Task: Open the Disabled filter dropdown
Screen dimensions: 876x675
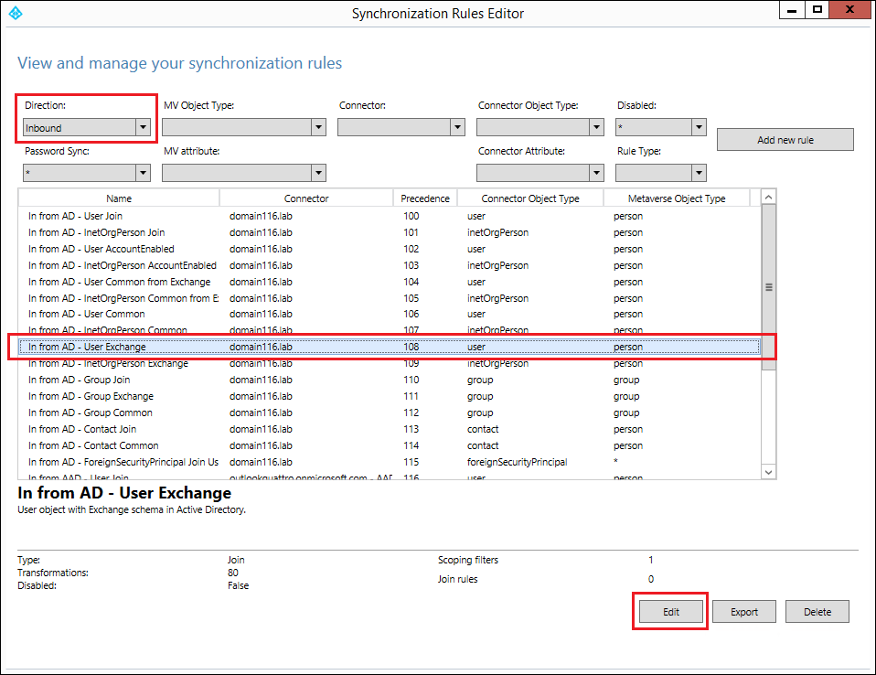Action: coord(661,127)
